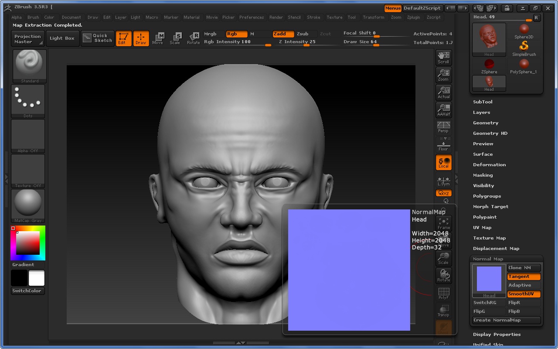Open the Dots stroke picker
This screenshot has width=558, height=349.
click(28, 101)
